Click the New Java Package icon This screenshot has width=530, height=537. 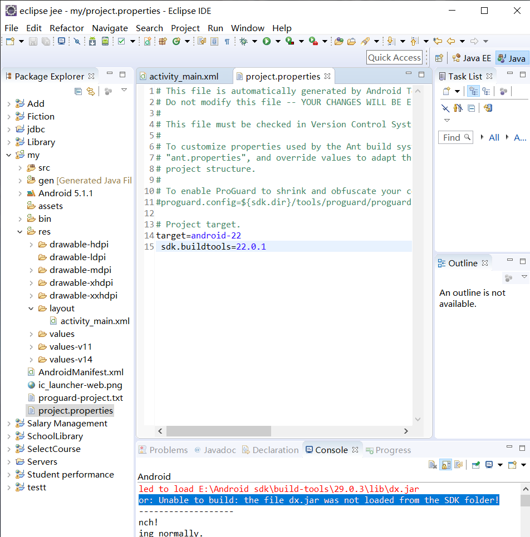(163, 42)
